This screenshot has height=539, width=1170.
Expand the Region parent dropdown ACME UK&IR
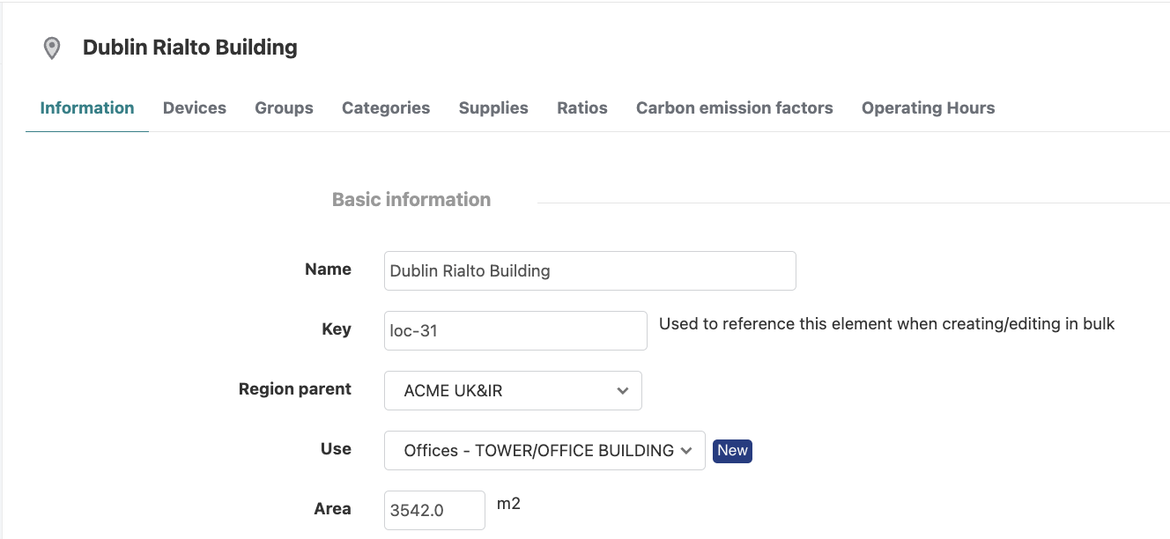point(513,390)
